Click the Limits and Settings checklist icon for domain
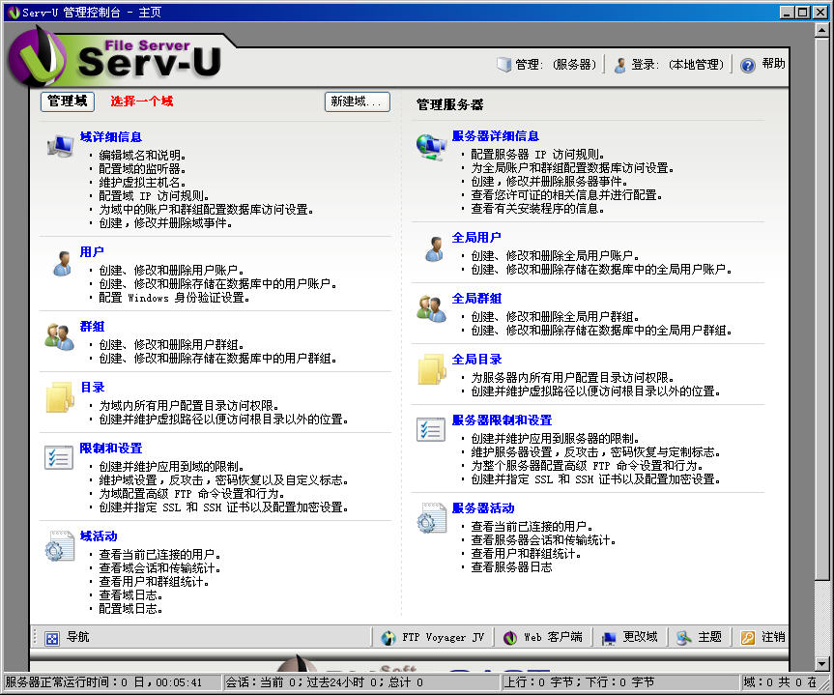This screenshot has height=695, width=834. click(x=59, y=458)
